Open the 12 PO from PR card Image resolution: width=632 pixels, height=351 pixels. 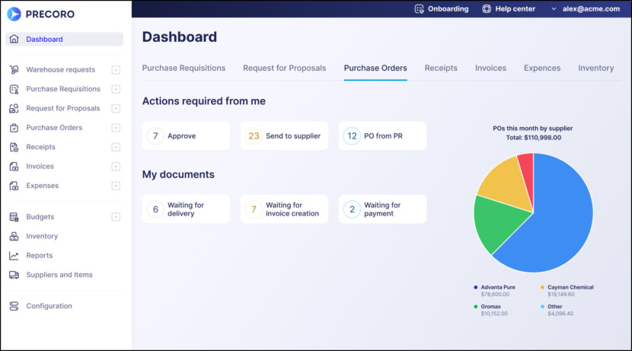tap(382, 136)
